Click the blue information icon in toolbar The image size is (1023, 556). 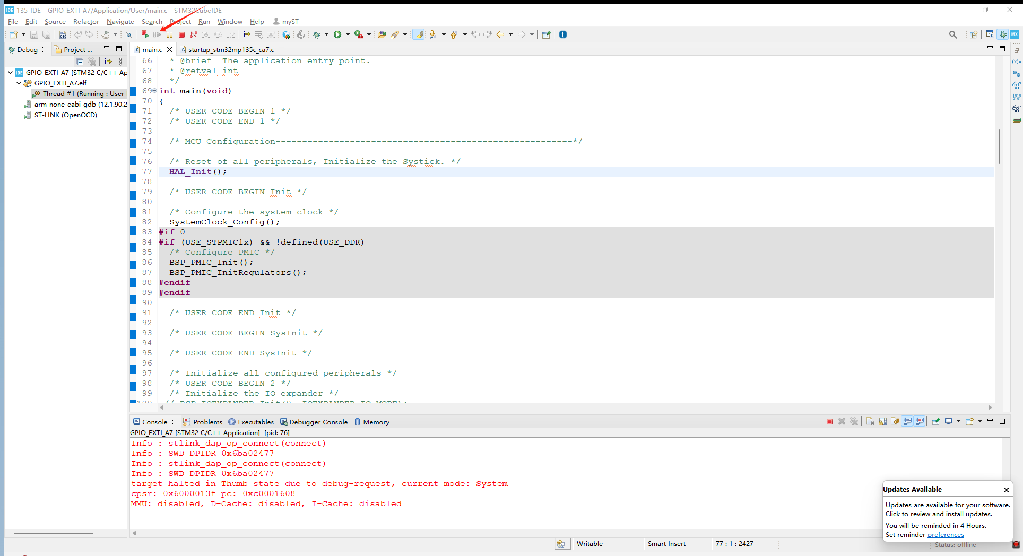[563, 34]
